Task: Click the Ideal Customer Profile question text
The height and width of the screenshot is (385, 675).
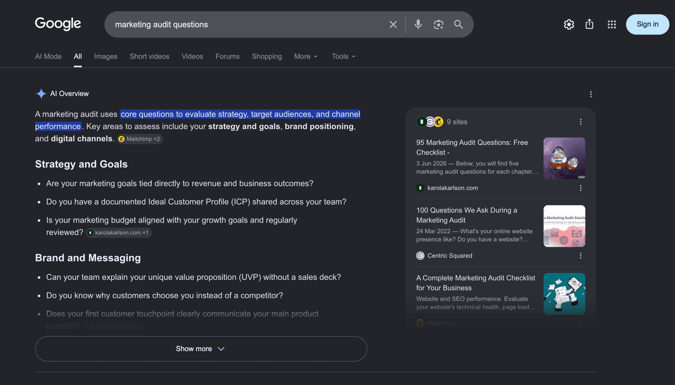Action: (x=196, y=202)
